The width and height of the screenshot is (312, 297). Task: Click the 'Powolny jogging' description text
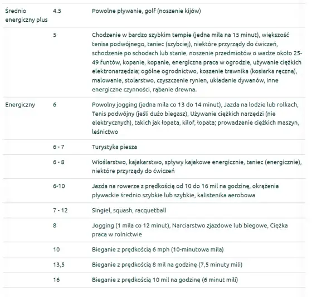click(196, 118)
